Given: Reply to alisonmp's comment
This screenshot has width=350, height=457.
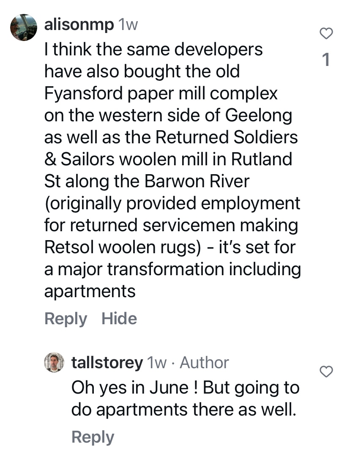Looking at the screenshot, I should pyautogui.click(x=66, y=318).
